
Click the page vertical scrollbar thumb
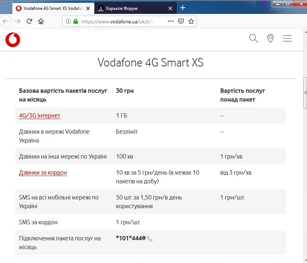305,93
